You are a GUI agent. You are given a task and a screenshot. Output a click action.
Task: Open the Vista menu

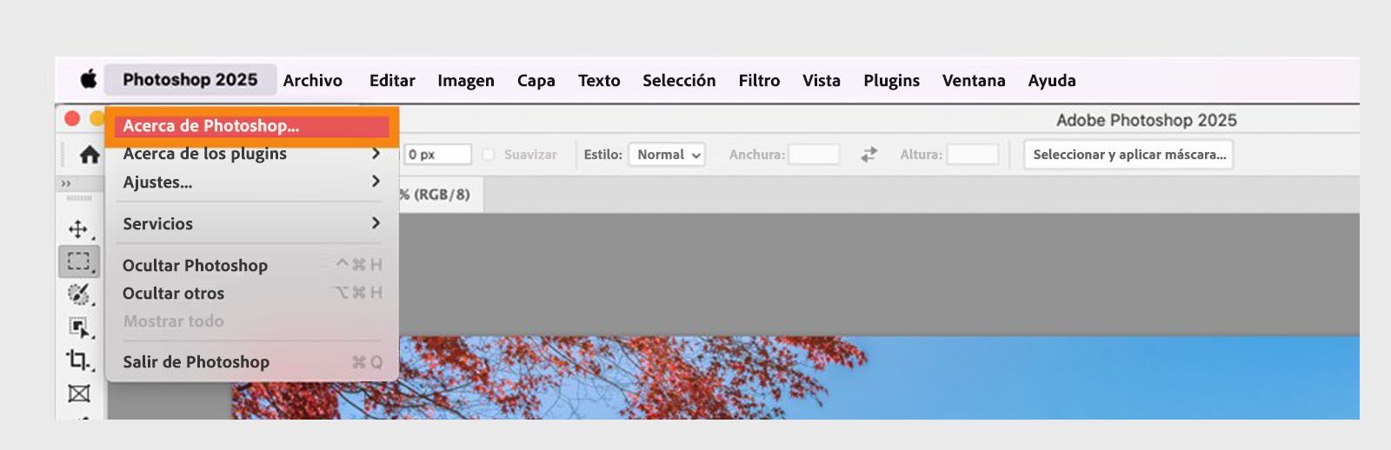tap(822, 80)
